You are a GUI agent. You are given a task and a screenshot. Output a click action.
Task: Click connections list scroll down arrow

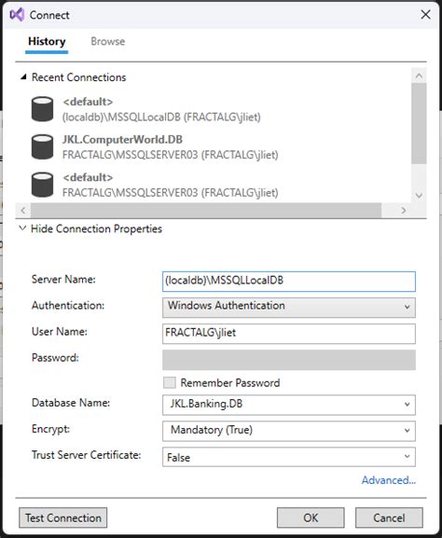419,196
